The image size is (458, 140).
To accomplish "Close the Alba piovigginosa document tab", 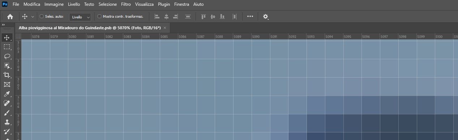I will (165, 28).
